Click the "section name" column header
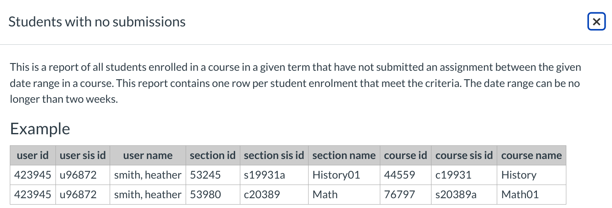The height and width of the screenshot is (208, 612). coord(344,156)
